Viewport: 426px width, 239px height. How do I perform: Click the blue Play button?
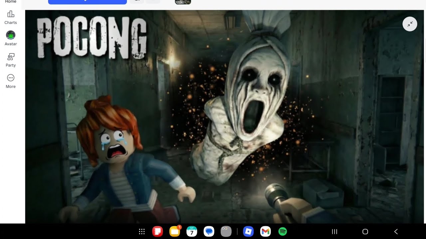pos(88,2)
